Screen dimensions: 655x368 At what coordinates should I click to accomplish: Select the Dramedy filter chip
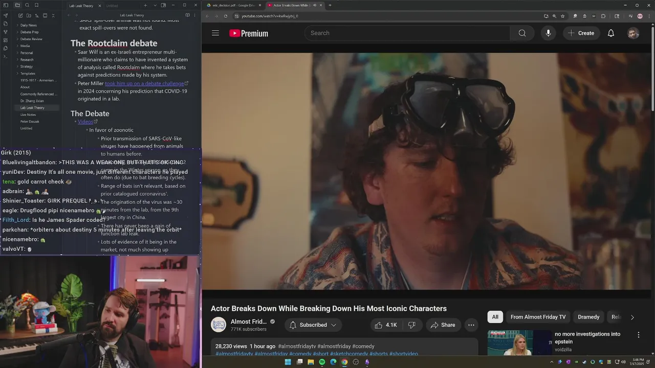[588, 317]
